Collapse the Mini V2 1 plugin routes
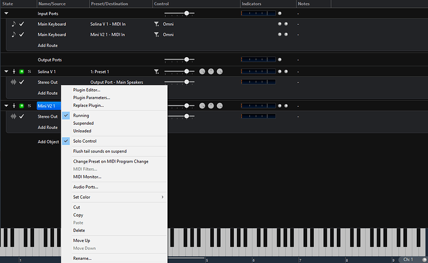428x263 pixels. point(6,106)
